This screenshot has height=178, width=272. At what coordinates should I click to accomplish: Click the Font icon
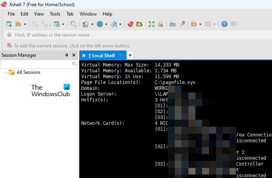(x=114, y=24)
